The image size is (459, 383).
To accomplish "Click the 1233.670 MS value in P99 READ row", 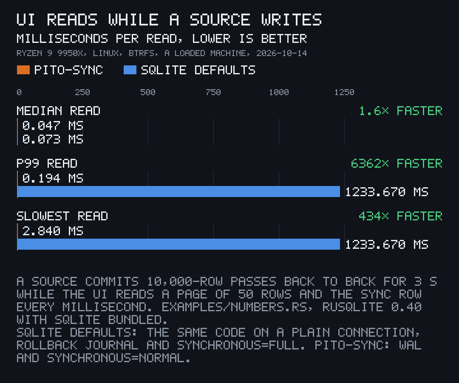I will coord(387,192).
